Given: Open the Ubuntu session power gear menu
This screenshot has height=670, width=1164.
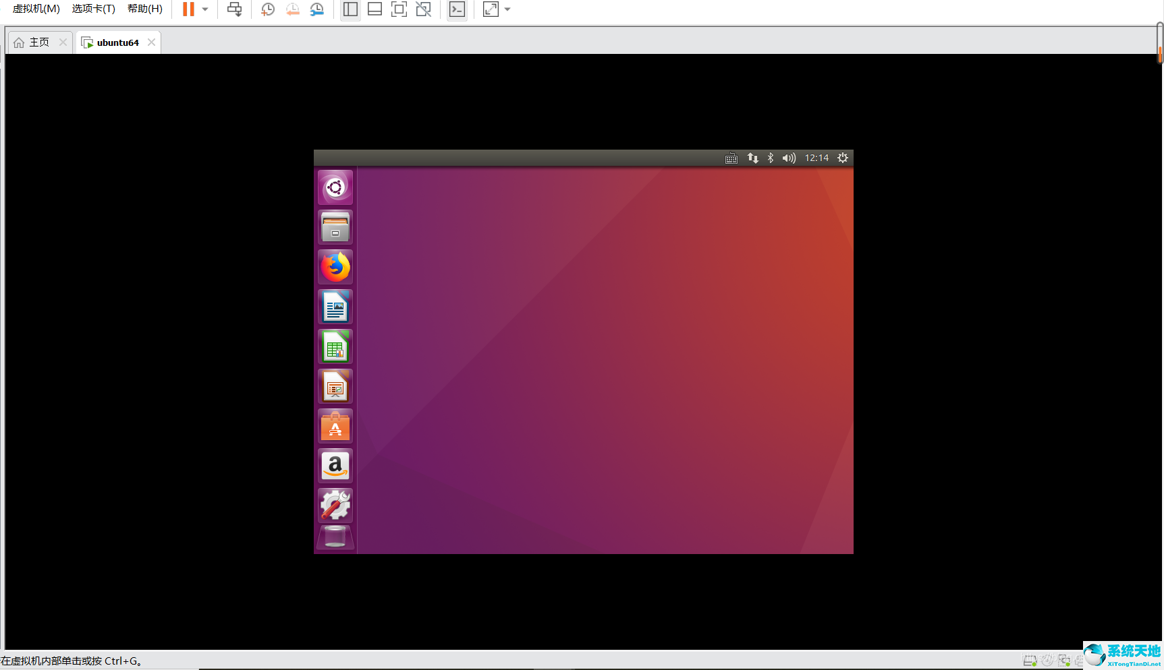Looking at the screenshot, I should [x=843, y=158].
